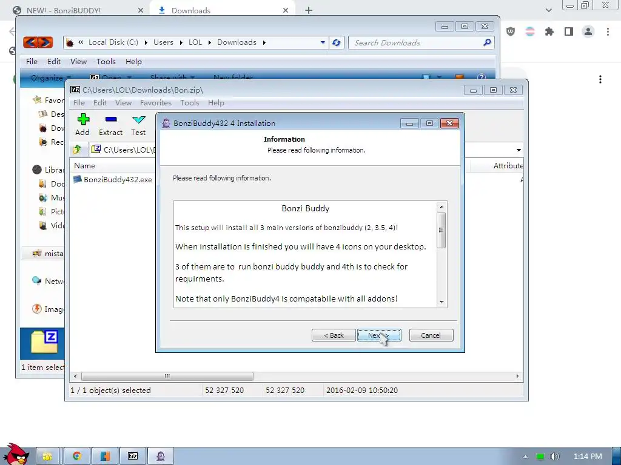Click scroll-down arrow in information text box

point(441,302)
